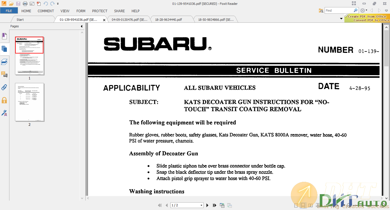Open the HELP ribbon tab
The width and height of the screenshot is (390, 210).
click(135, 11)
